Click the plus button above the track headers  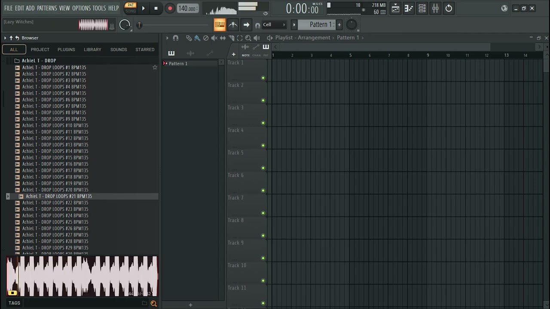(234, 55)
